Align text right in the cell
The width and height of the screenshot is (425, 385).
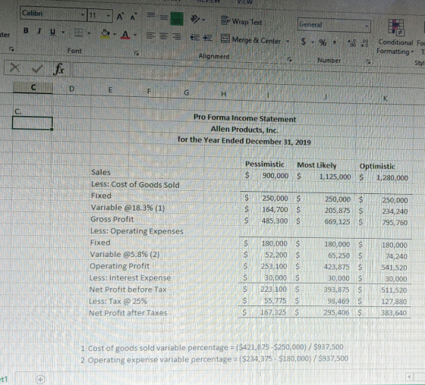176,36
